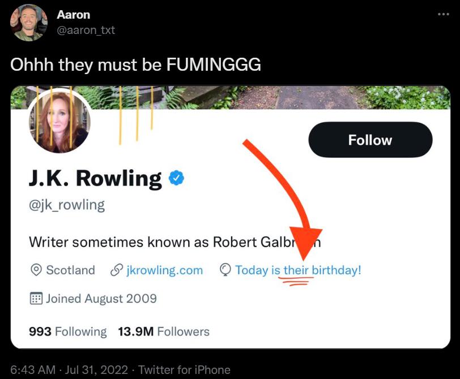460x379 pixels.
Task: Click the calendar icon beside Joined August 2009
Action: [x=35, y=299]
